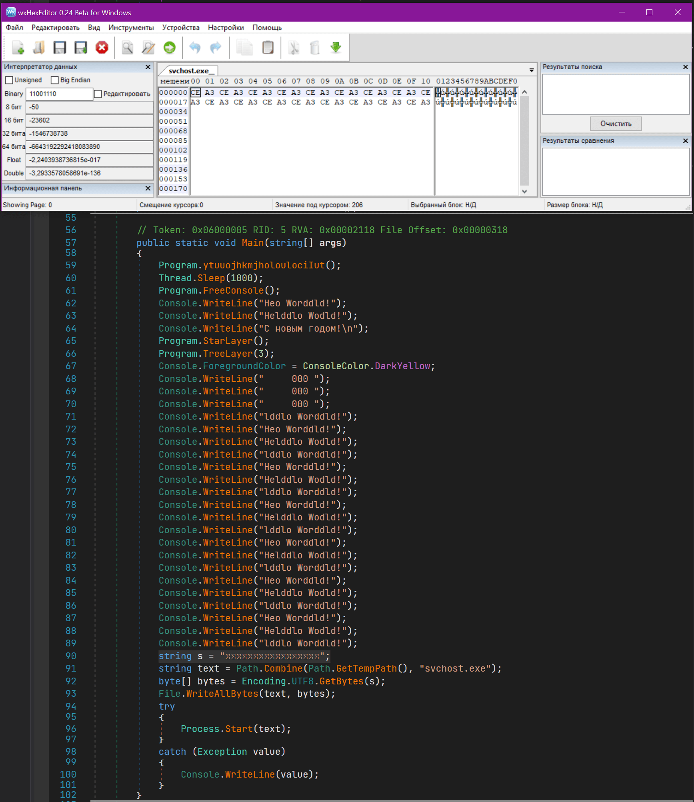
Task: Open the Find magnifier tool
Action: pyautogui.click(x=128, y=48)
